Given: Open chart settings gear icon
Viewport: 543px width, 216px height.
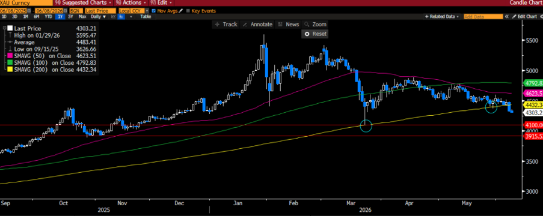Looking at the screenshot, I should coord(541,17).
